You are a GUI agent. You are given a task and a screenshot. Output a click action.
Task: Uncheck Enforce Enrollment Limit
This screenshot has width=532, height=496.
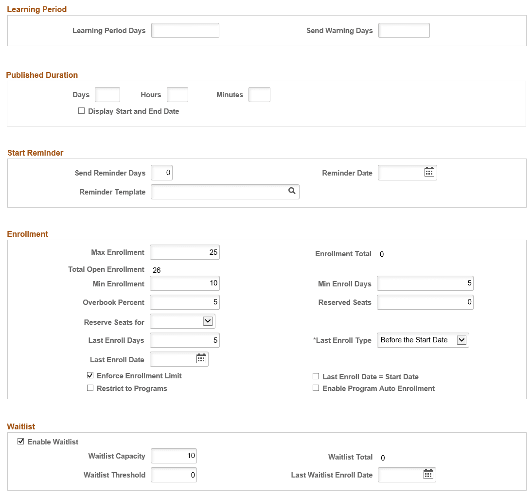click(x=90, y=375)
